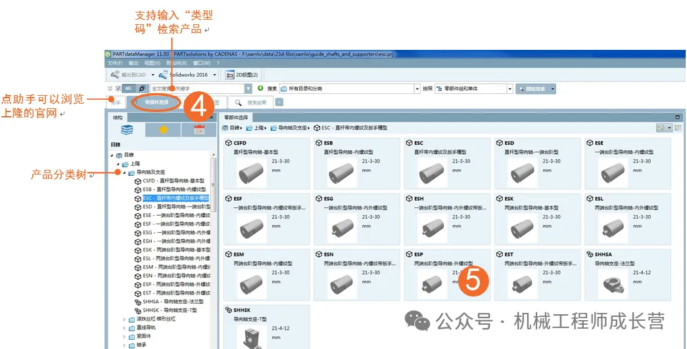Image resolution: width=687 pixels, height=349 pixels.
Task: Open the dropdown arrow beside Solidworks 2016
Action: pos(214,75)
